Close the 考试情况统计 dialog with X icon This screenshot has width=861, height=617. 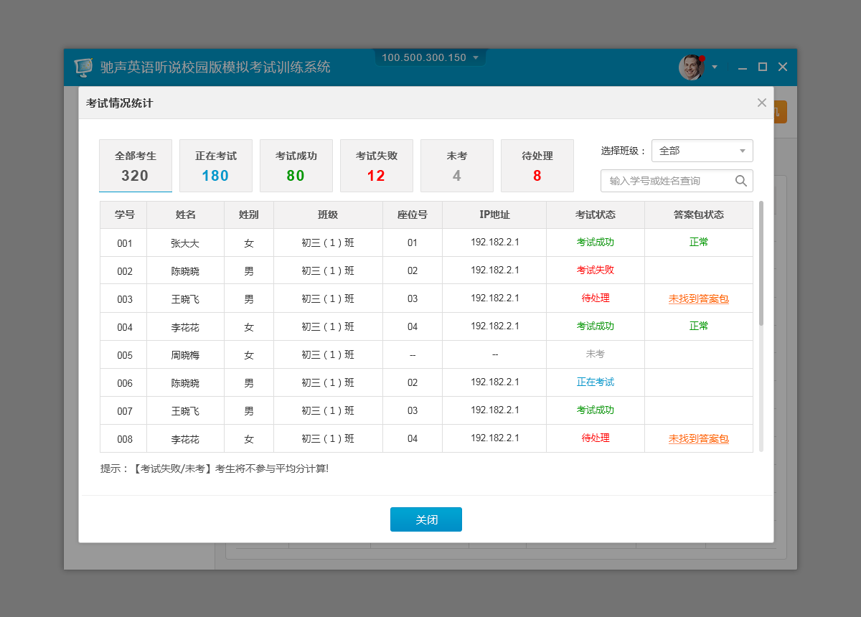coord(762,103)
